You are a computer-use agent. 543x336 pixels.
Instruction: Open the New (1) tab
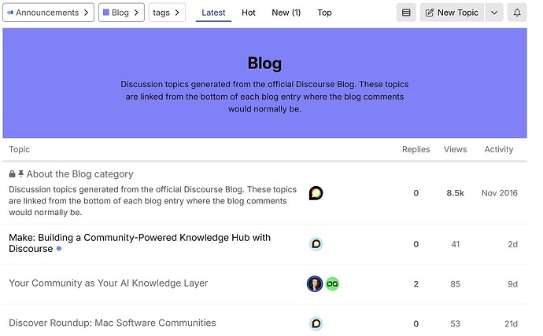pyautogui.click(x=286, y=13)
